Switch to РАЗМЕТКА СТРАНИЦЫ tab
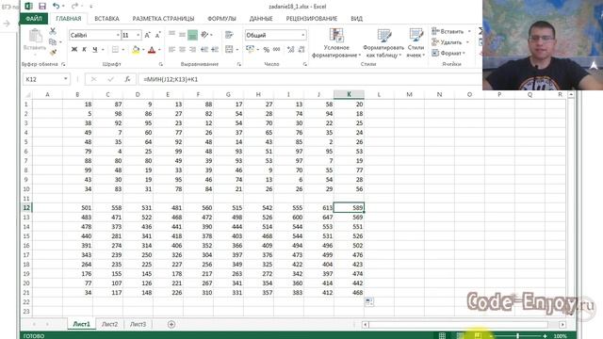 coord(163,19)
